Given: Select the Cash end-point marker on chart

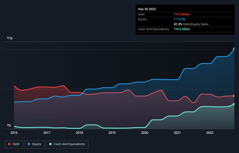Looking at the screenshot, I should [234, 104].
